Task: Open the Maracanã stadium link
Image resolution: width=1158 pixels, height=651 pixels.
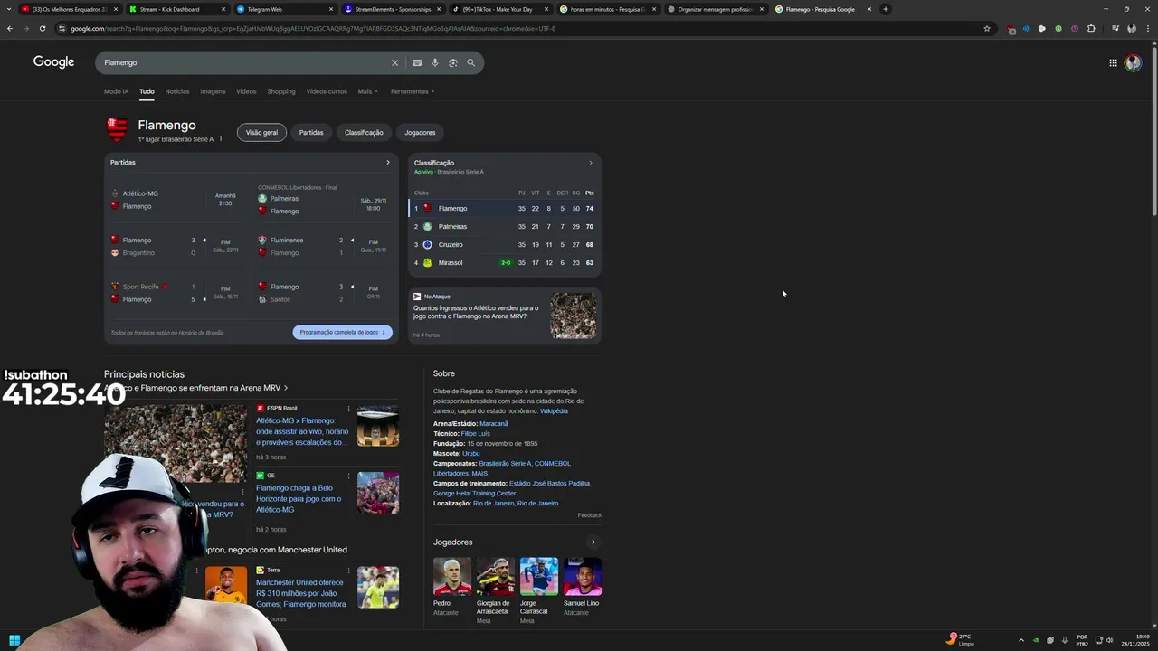Action: [494, 423]
